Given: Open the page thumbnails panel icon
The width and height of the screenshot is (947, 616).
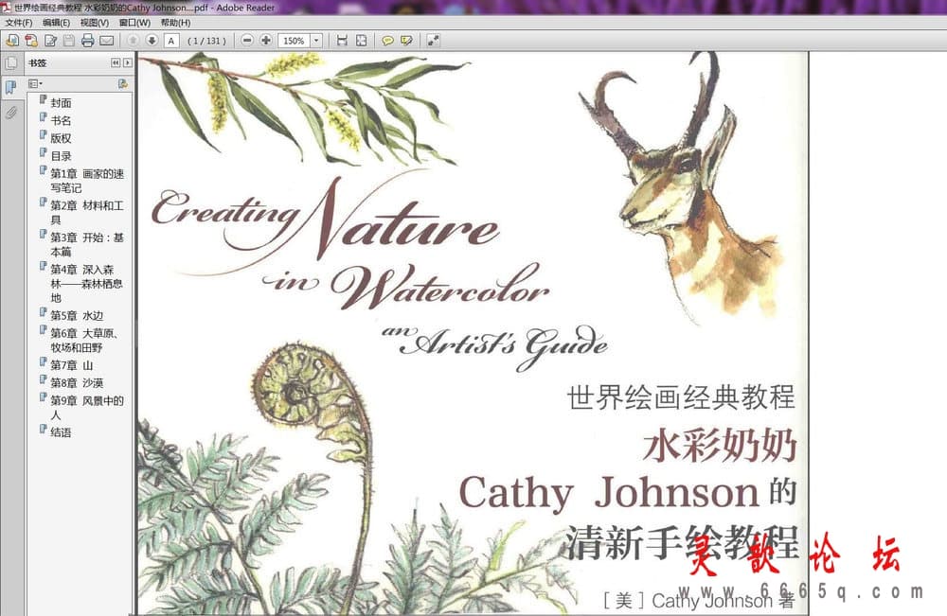Looking at the screenshot, I should [10, 62].
